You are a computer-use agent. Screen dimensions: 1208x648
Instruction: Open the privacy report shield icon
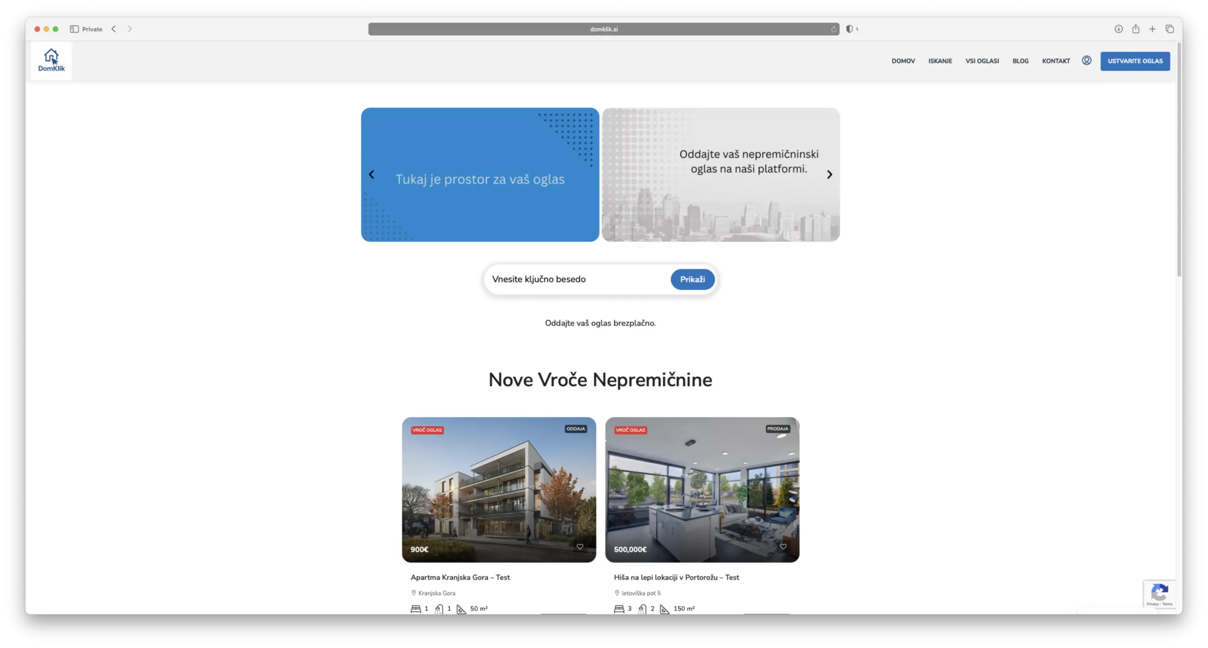[x=849, y=29]
